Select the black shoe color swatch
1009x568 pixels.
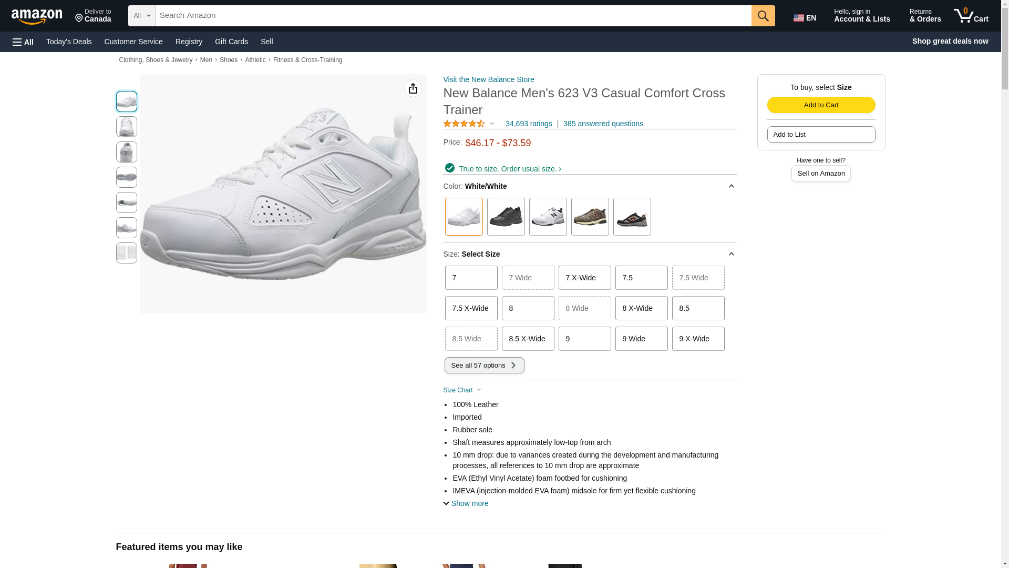(506, 217)
